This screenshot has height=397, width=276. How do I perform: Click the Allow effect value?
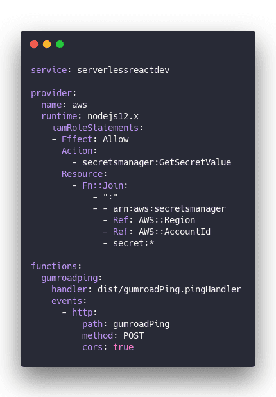pos(116,140)
